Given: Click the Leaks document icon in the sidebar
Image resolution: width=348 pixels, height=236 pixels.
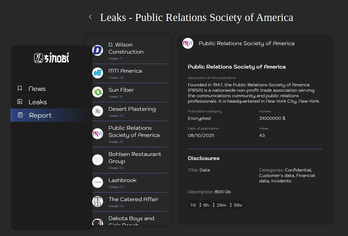Looking at the screenshot, I should [x=20, y=102].
